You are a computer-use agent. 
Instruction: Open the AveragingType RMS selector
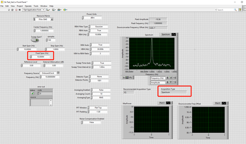coord(101,98)
